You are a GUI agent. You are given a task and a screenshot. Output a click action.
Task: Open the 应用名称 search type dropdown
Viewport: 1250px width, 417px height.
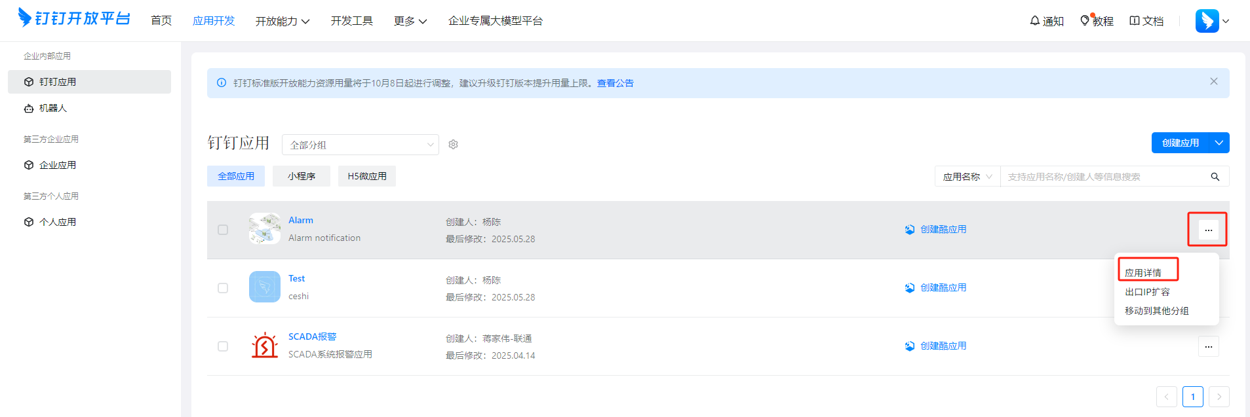(967, 177)
